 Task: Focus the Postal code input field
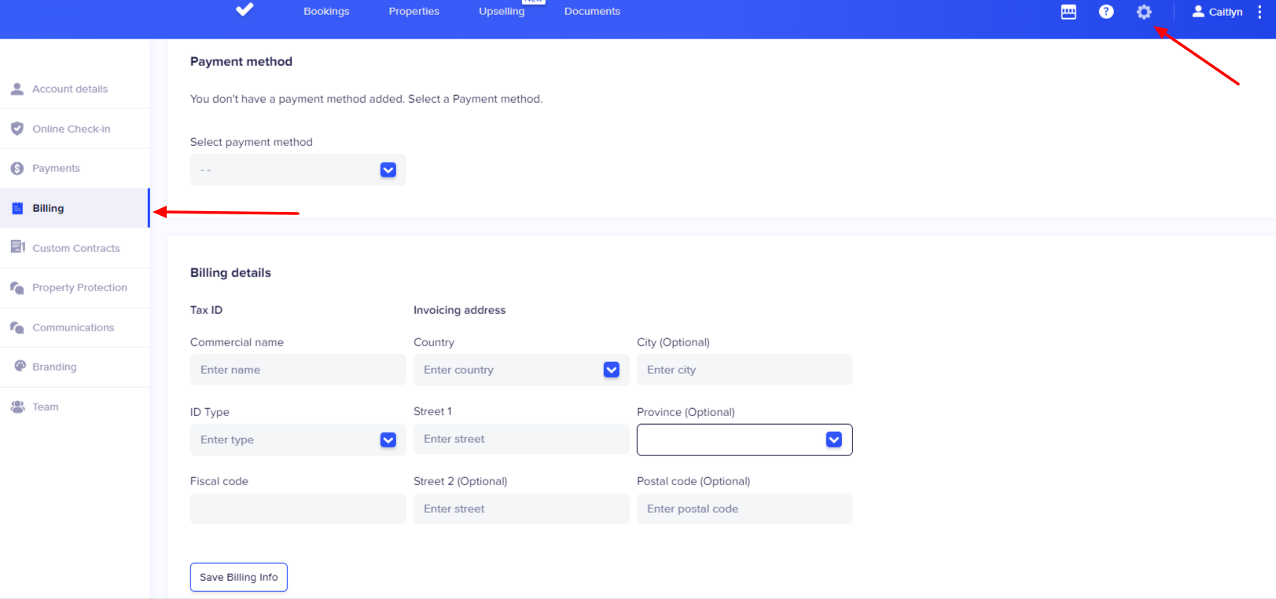[x=744, y=509]
